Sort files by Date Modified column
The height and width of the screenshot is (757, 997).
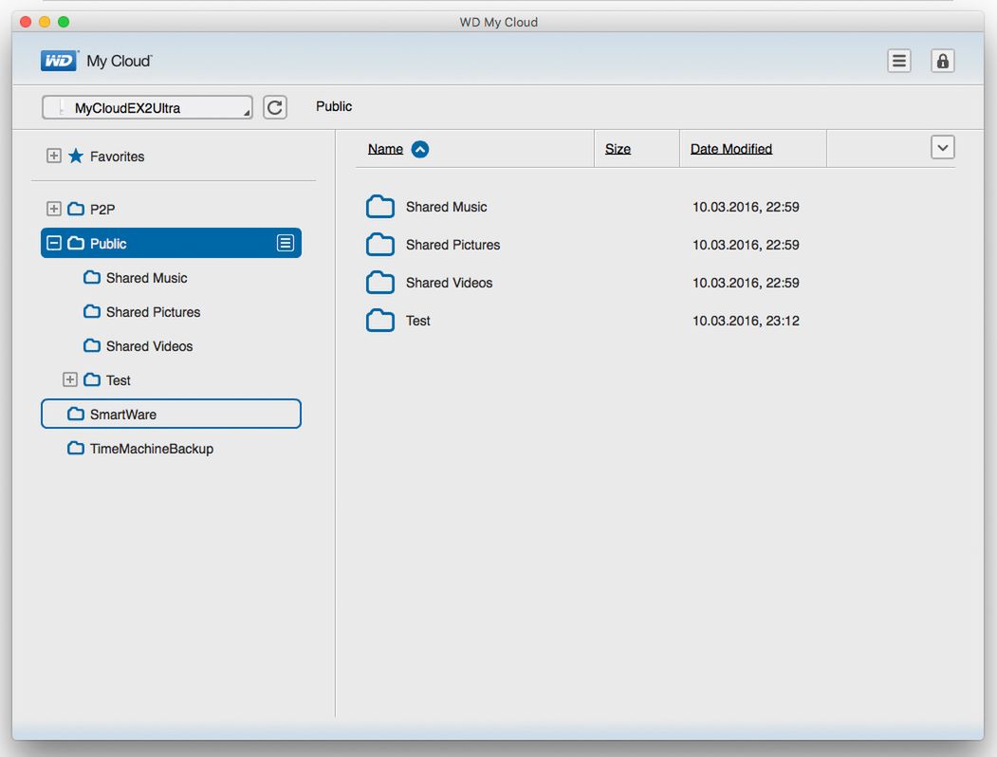(x=731, y=149)
